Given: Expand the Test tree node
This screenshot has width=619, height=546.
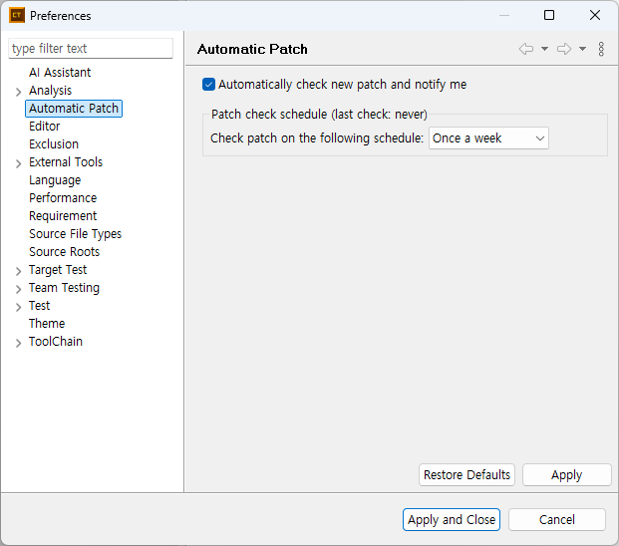Looking at the screenshot, I should pos(18,307).
